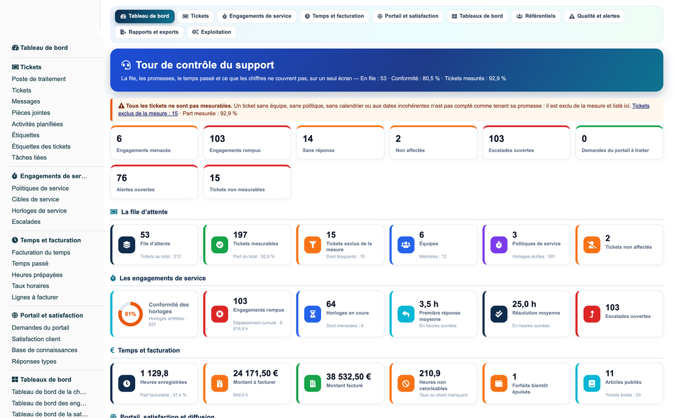The width and height of the screenshot is (676, 418).
Task: Click the purple stopwatch icon on Politiques de service
Action: pyautogui.click(x=499, y=245)
